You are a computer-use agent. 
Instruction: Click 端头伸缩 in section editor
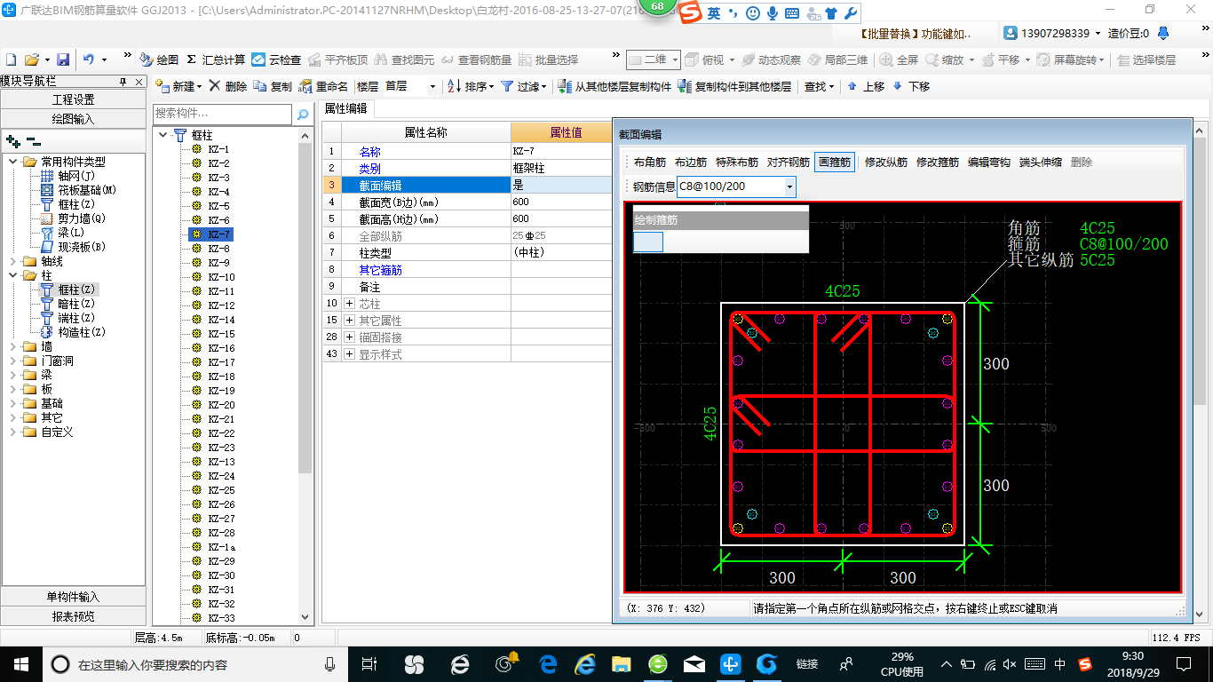coord(1040,163)
